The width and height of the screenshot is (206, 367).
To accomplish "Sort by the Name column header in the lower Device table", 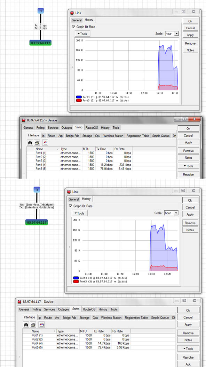I will pos(44,331).
